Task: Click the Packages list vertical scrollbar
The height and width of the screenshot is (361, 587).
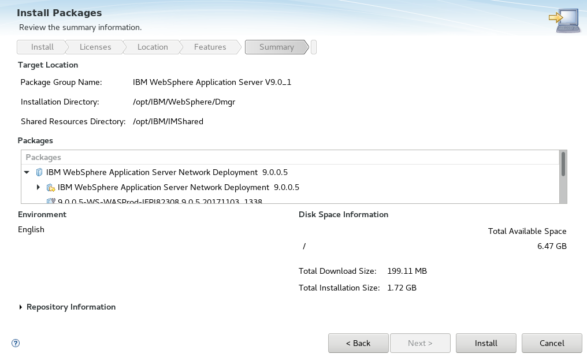Action: 563,177
